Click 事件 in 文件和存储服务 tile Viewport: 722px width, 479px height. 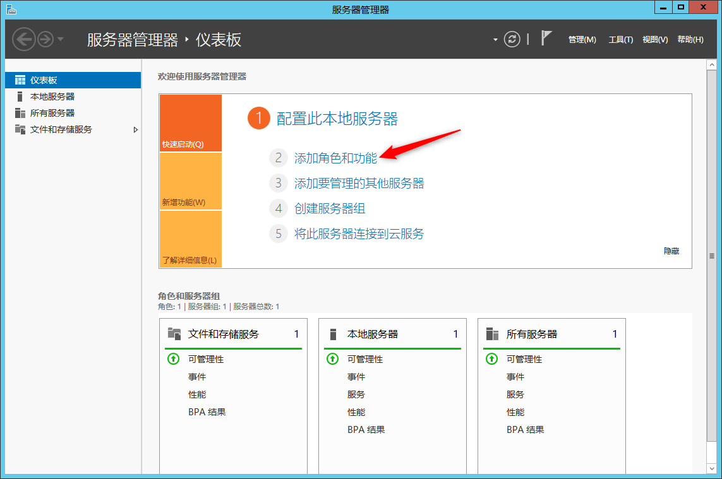pyautogui.click(x=197, y=377)
